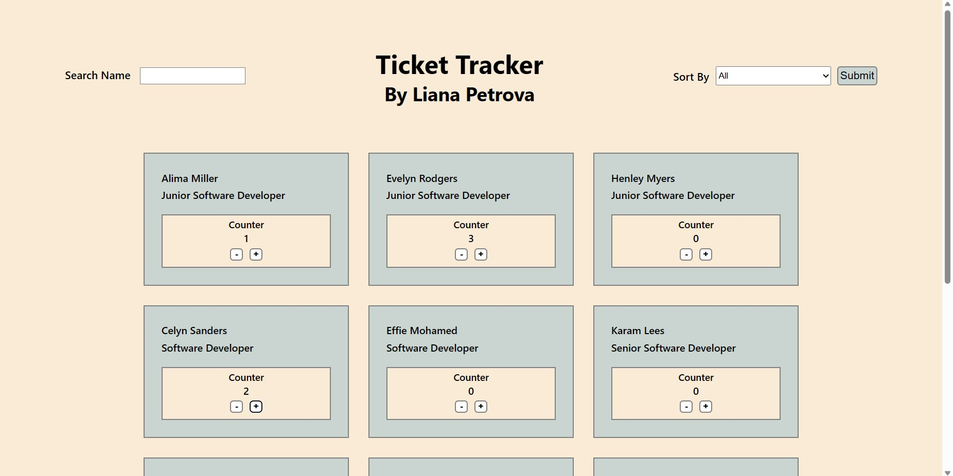Viewport: 953px width, 476px height.
Task: Click the Search Name input field
Action: (192, 76)
